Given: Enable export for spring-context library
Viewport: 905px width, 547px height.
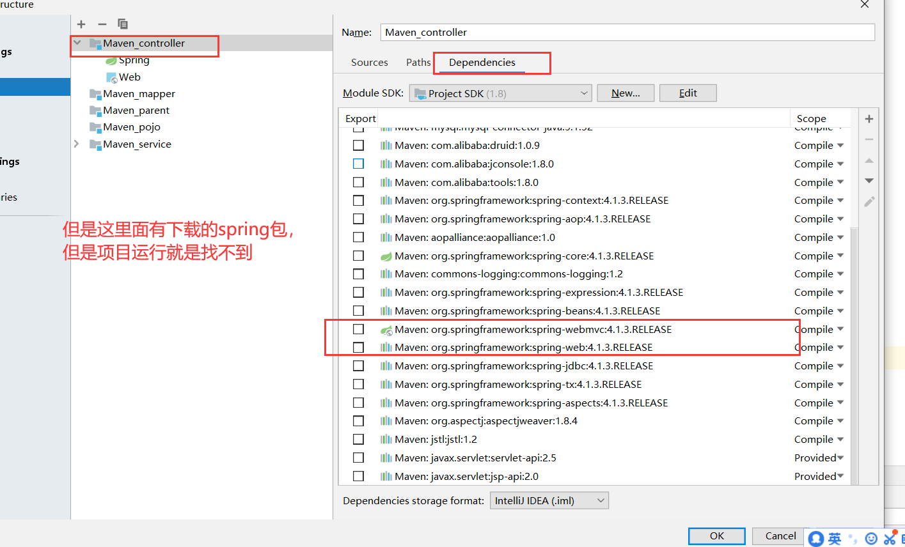Looking at the screenshot, I should coord(358,201).
